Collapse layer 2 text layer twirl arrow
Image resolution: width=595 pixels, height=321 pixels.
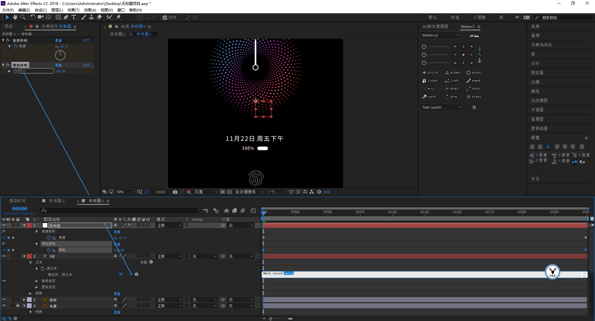tap(24, 256)
